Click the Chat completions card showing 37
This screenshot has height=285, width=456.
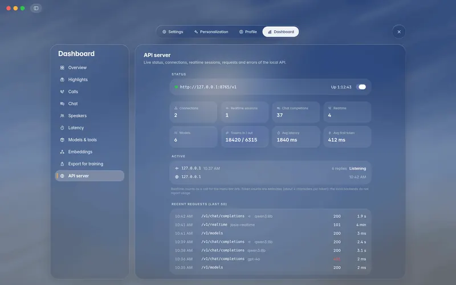tap(296, 112)
